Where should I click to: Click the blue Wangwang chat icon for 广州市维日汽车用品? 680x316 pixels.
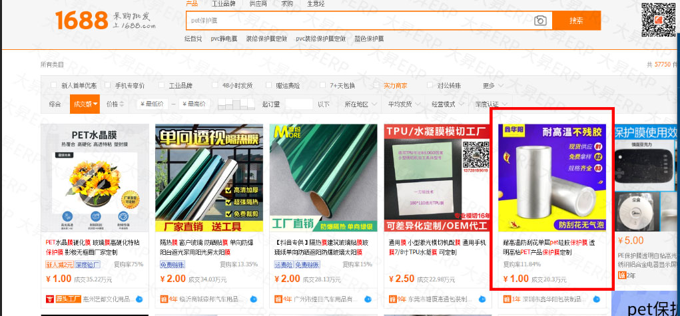point(368,299)
